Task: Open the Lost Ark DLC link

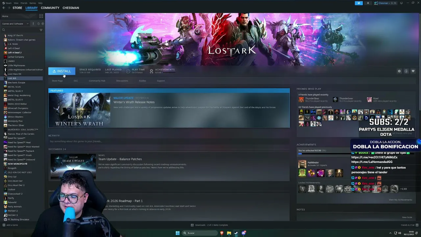Action: 76,81
